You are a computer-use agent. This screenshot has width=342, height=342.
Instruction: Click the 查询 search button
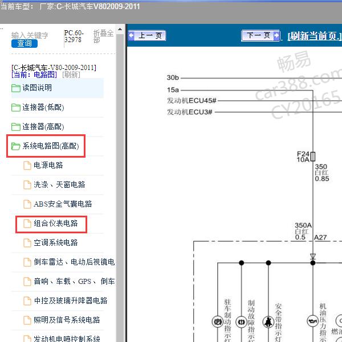click(25, 43)
